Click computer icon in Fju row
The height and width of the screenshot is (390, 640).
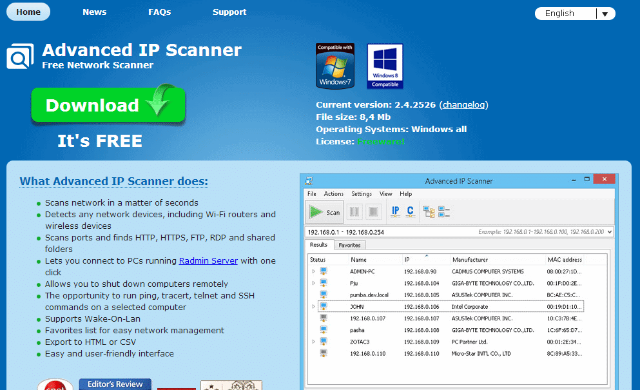[x=324, y=283]
